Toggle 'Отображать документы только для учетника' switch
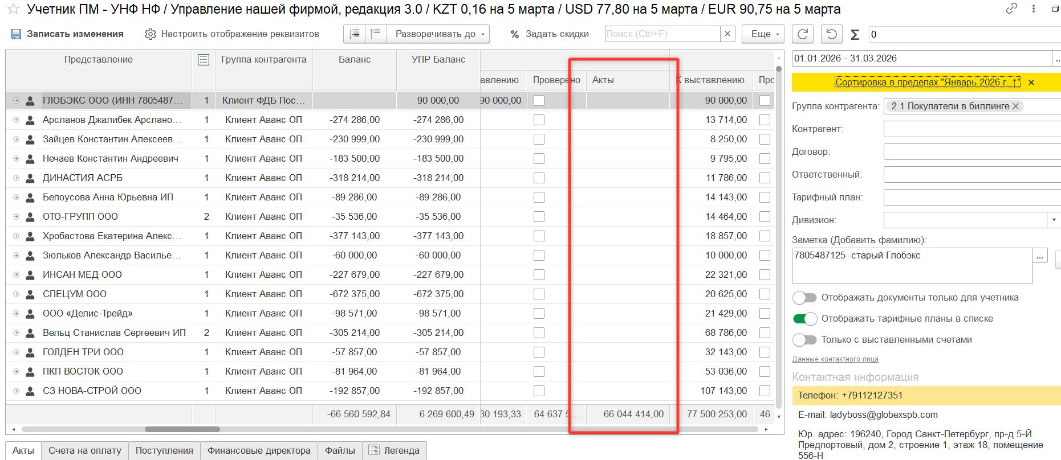 pyautogui.click(x=804, y=298)
